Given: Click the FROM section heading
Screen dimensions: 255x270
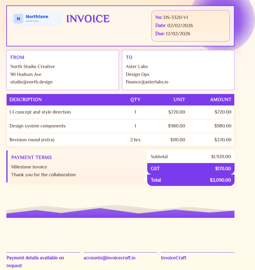Looking at the screenshot, I should [17, 57].
